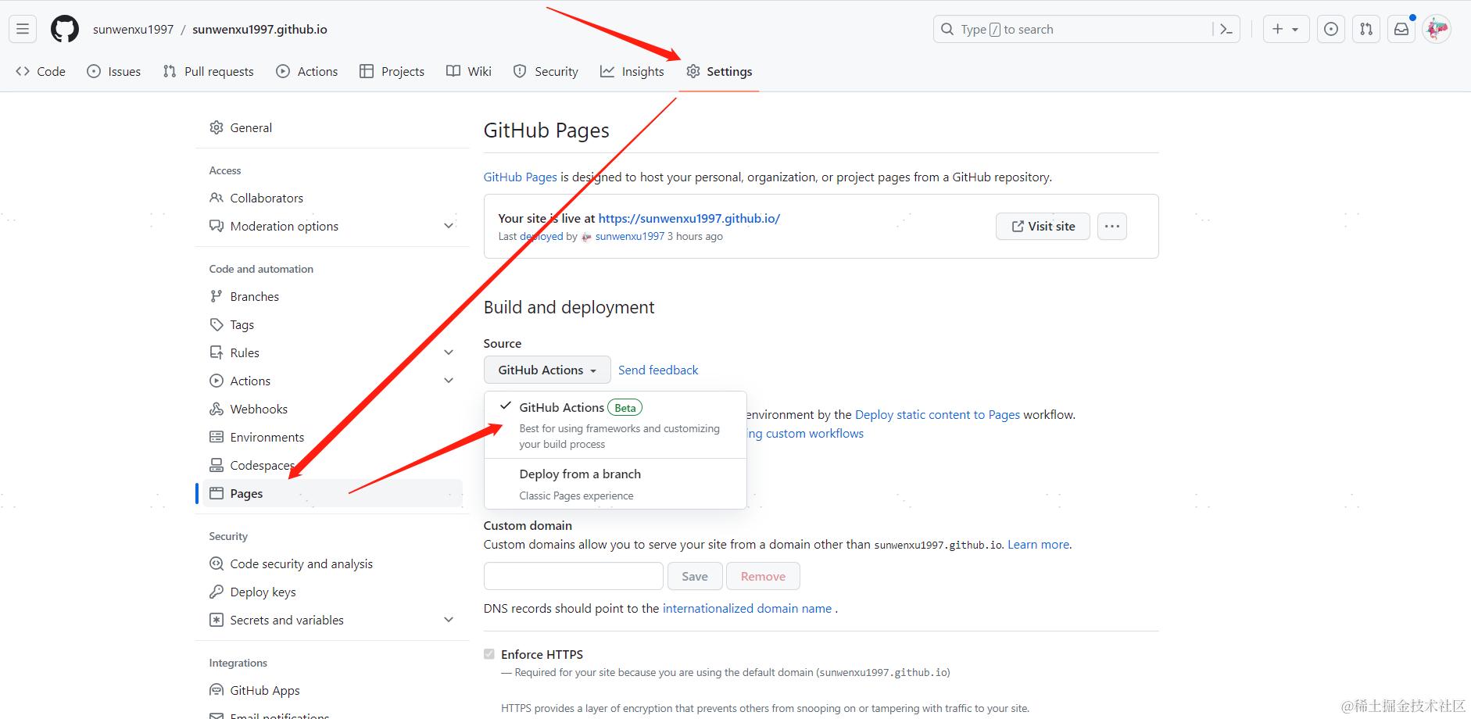Click the Security shield icon

[x=520, y=71]
